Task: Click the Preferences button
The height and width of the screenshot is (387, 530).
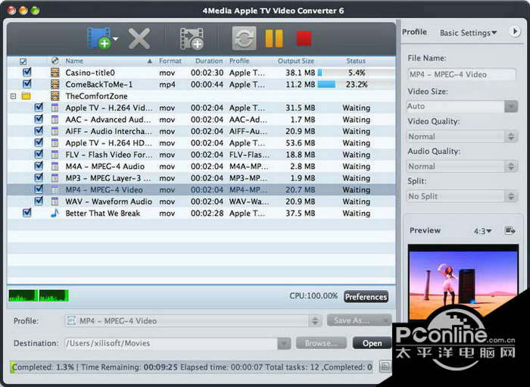Action: [366, 297]
